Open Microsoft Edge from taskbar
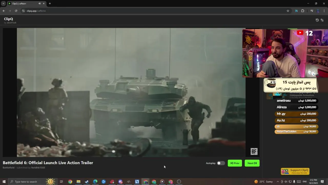328x185 pixels. click(x=95, y=182)
